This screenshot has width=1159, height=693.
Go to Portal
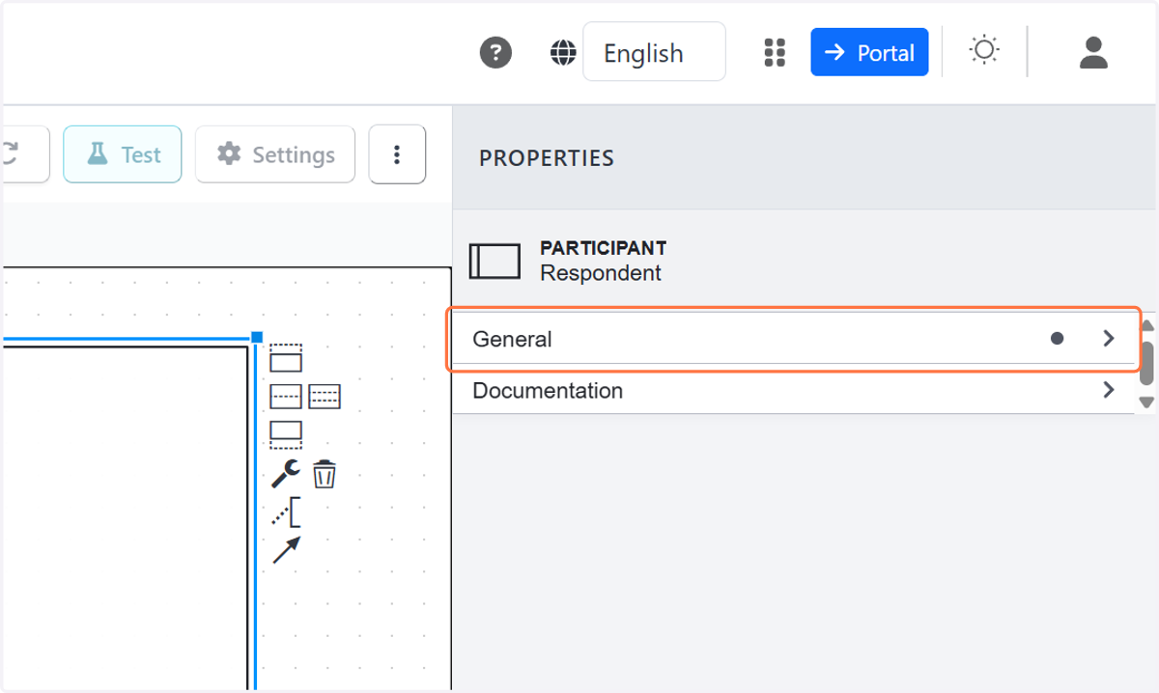(869, 52)
